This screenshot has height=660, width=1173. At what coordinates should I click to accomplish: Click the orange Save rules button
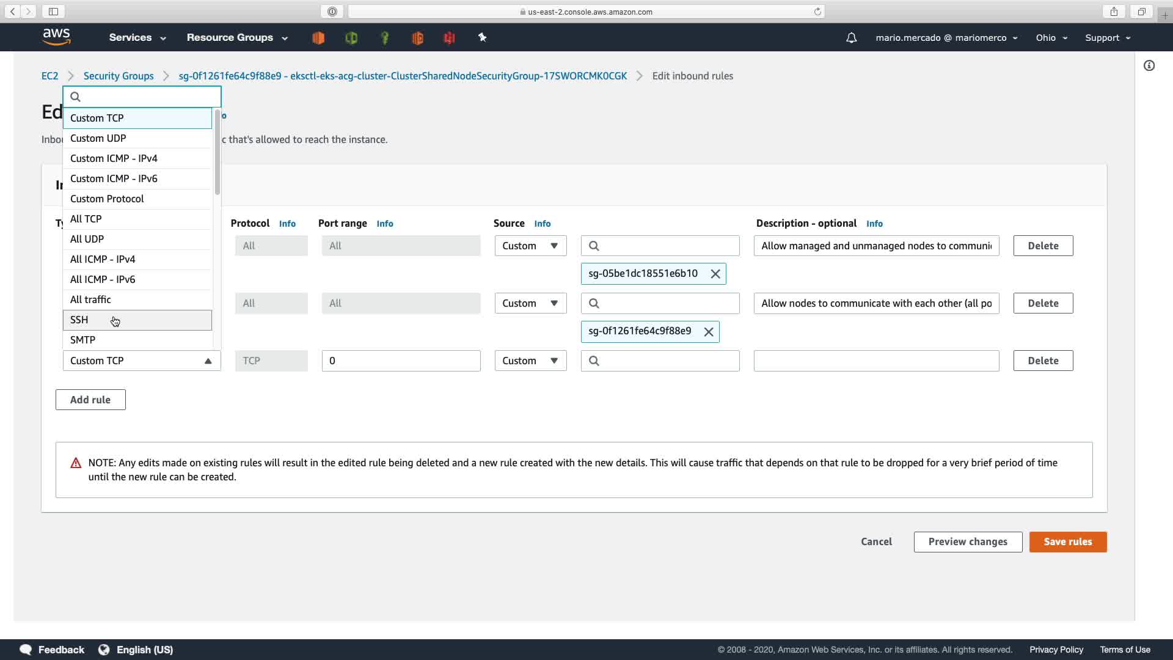tap(1067, 542)
